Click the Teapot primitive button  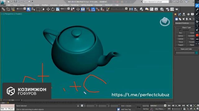[x=180, y=45]
